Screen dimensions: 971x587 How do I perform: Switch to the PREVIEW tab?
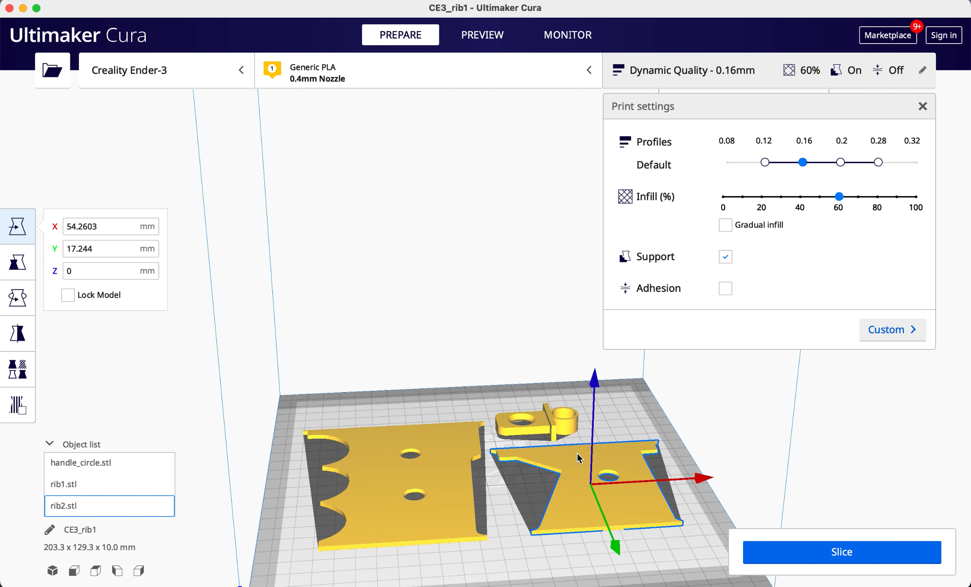pyautogui.click(x=482, y=35)
